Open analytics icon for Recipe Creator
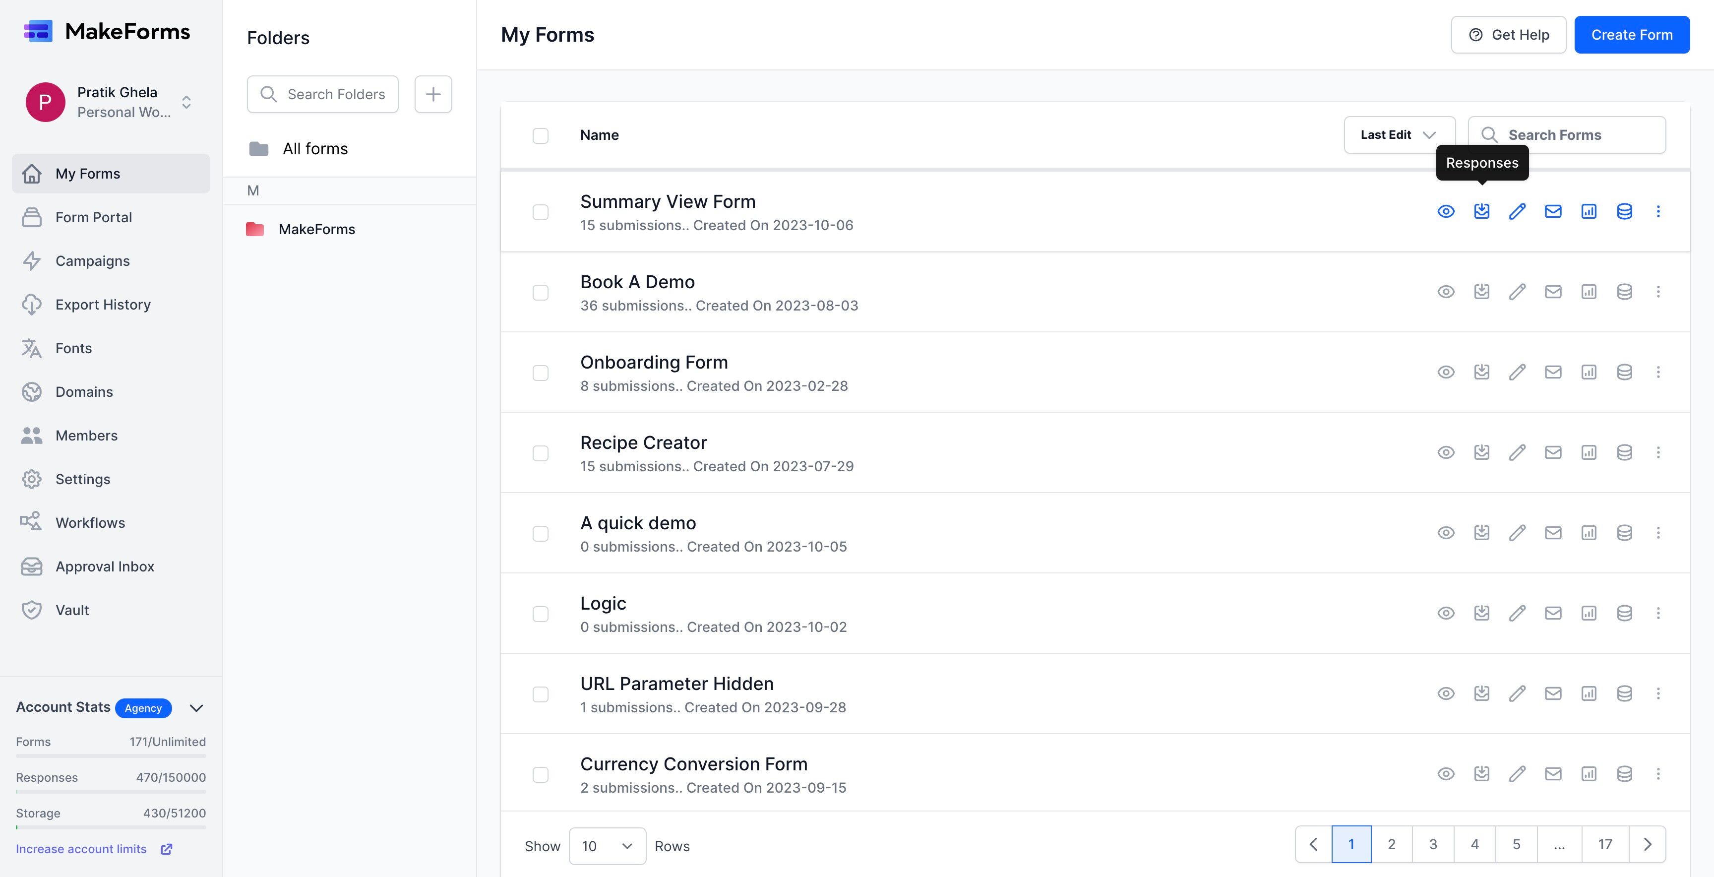Image resolution: width=1714 pixels, height=877 pixels. pos(1589,452)
